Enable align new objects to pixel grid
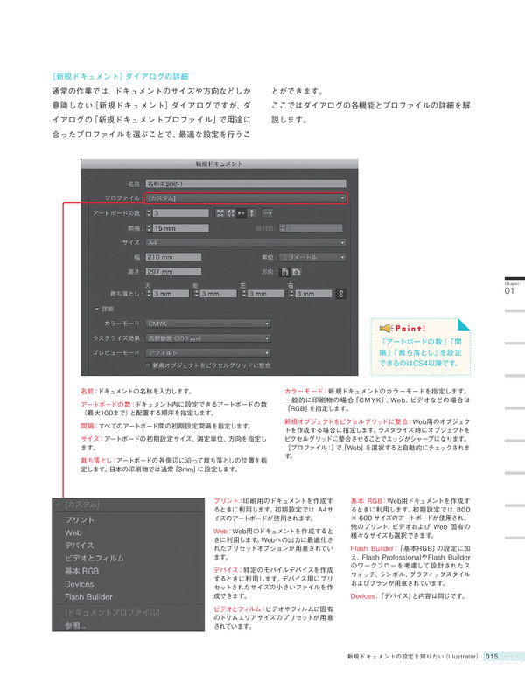 point(149,365)
